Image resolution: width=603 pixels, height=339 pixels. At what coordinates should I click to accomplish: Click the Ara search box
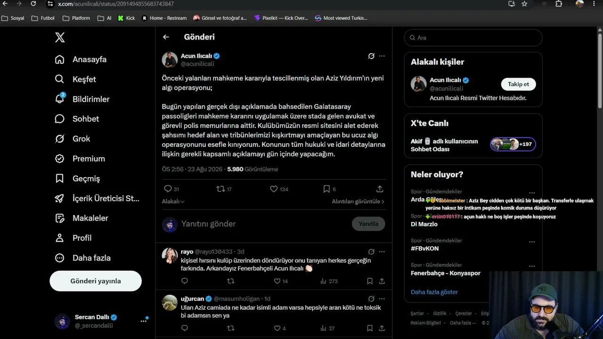(x=473, y=38)
